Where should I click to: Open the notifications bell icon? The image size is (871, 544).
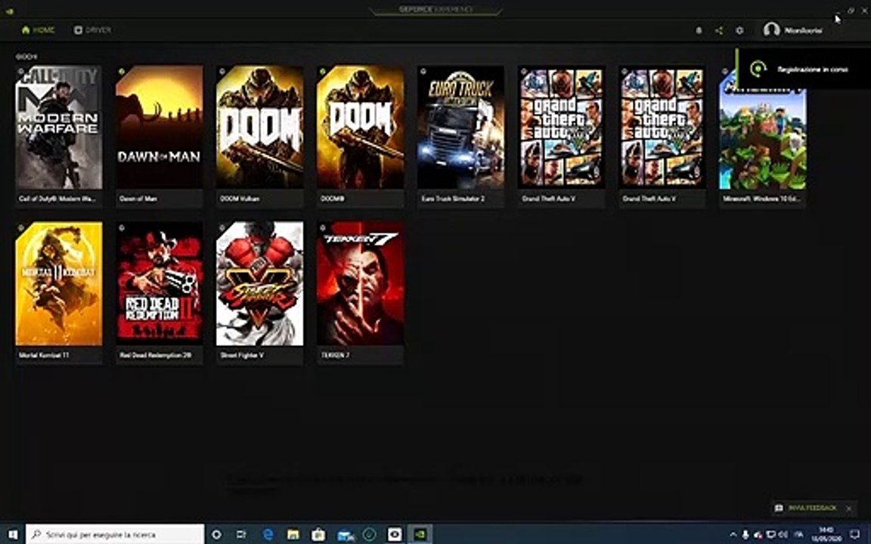click(x=699, y=30)
